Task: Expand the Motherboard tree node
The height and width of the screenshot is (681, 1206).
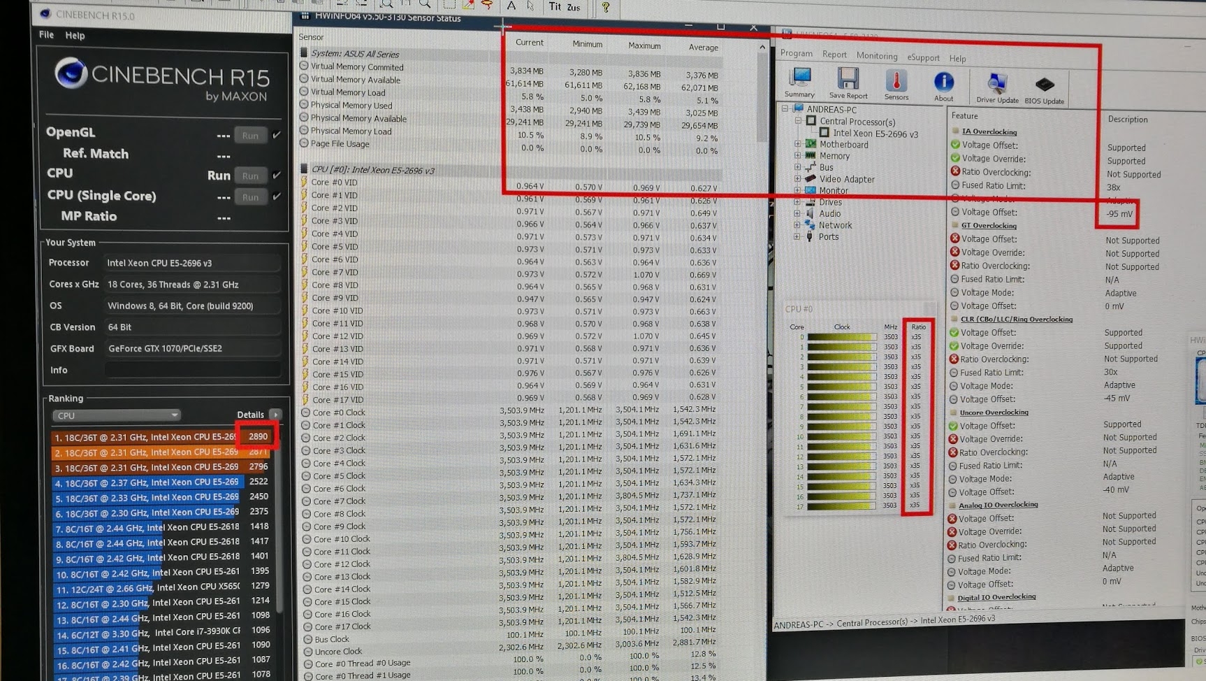Action: point(798,144)
